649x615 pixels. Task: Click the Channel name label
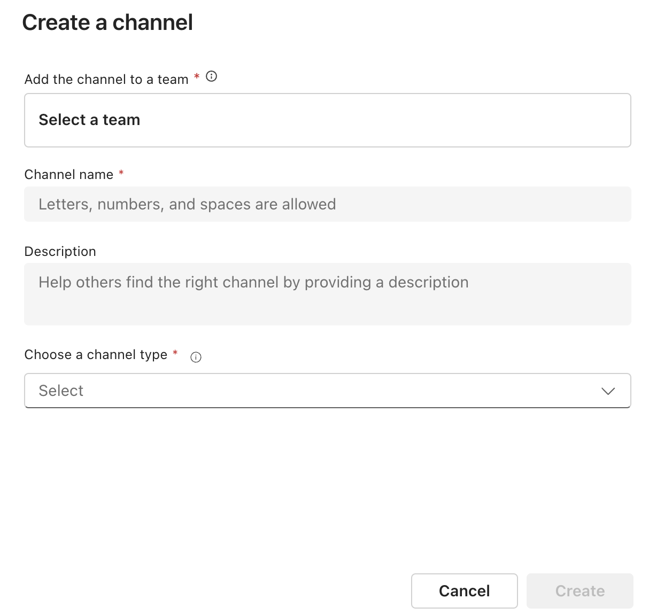(x=69, y=175)
